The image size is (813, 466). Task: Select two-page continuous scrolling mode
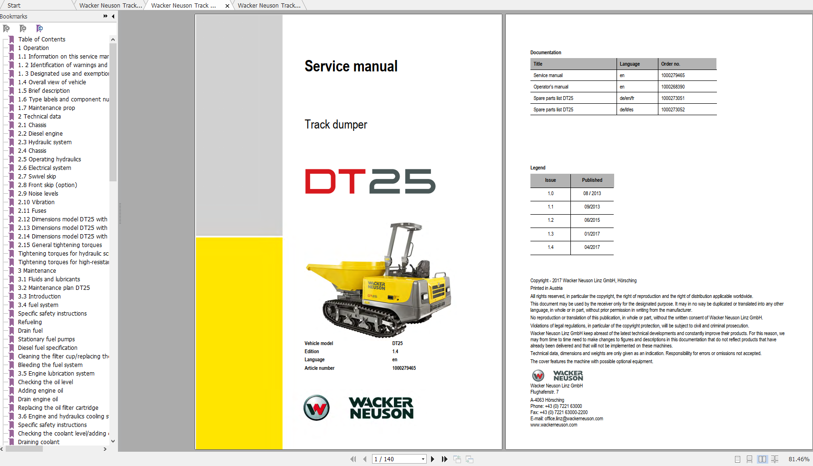point(775,459)
